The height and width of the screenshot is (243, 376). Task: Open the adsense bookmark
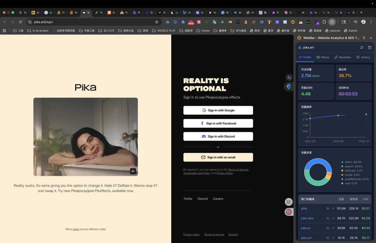pos(332,31)
